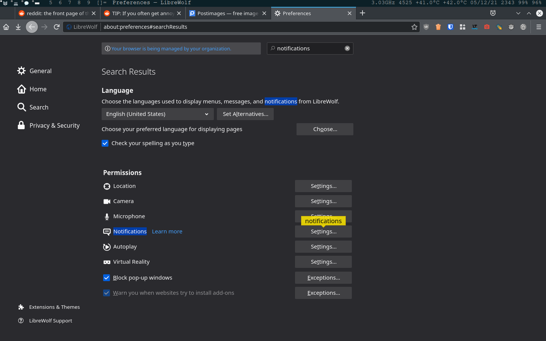Viewport: 546px width, 341px height.
Task: Open the LanguageTool LT extension icon
Action: [x=475, y=27]
